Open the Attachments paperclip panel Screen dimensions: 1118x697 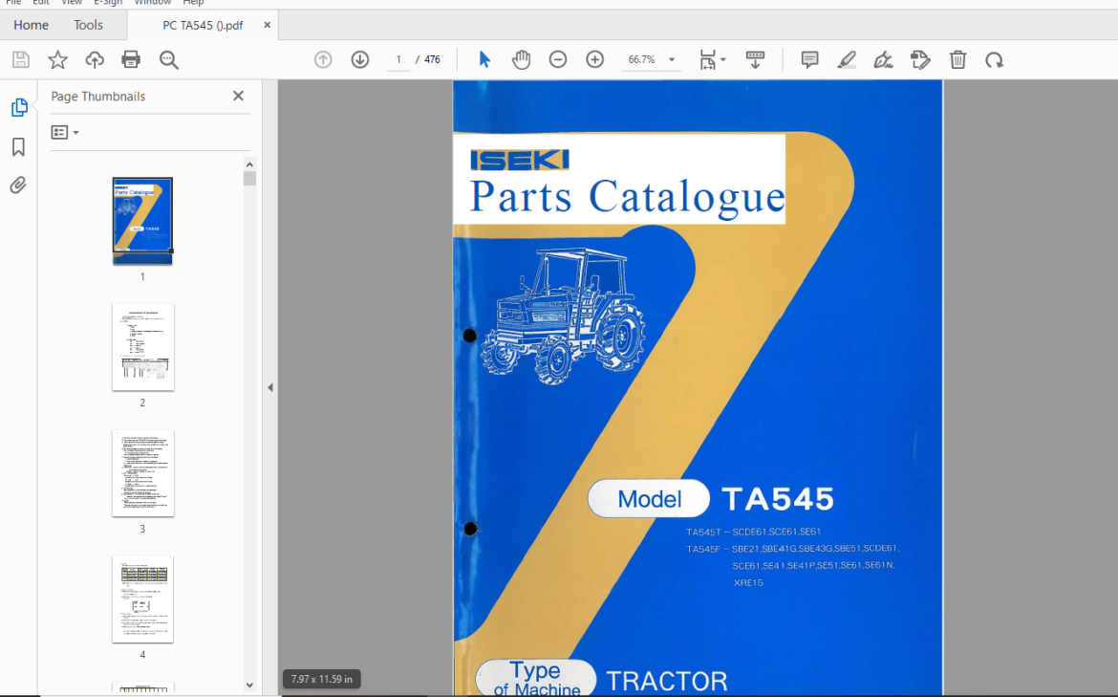click(18, 185)
